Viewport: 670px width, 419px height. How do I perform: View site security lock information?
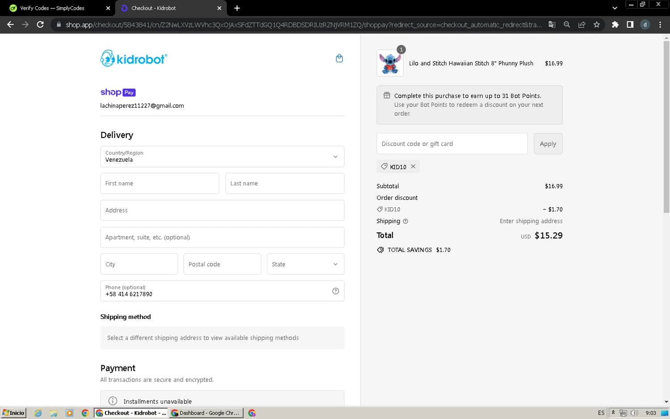(x=59, y=25)
